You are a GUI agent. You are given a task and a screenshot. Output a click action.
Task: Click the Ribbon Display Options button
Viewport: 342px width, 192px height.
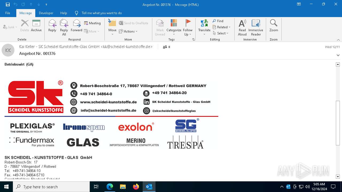[x=299, y=4]
